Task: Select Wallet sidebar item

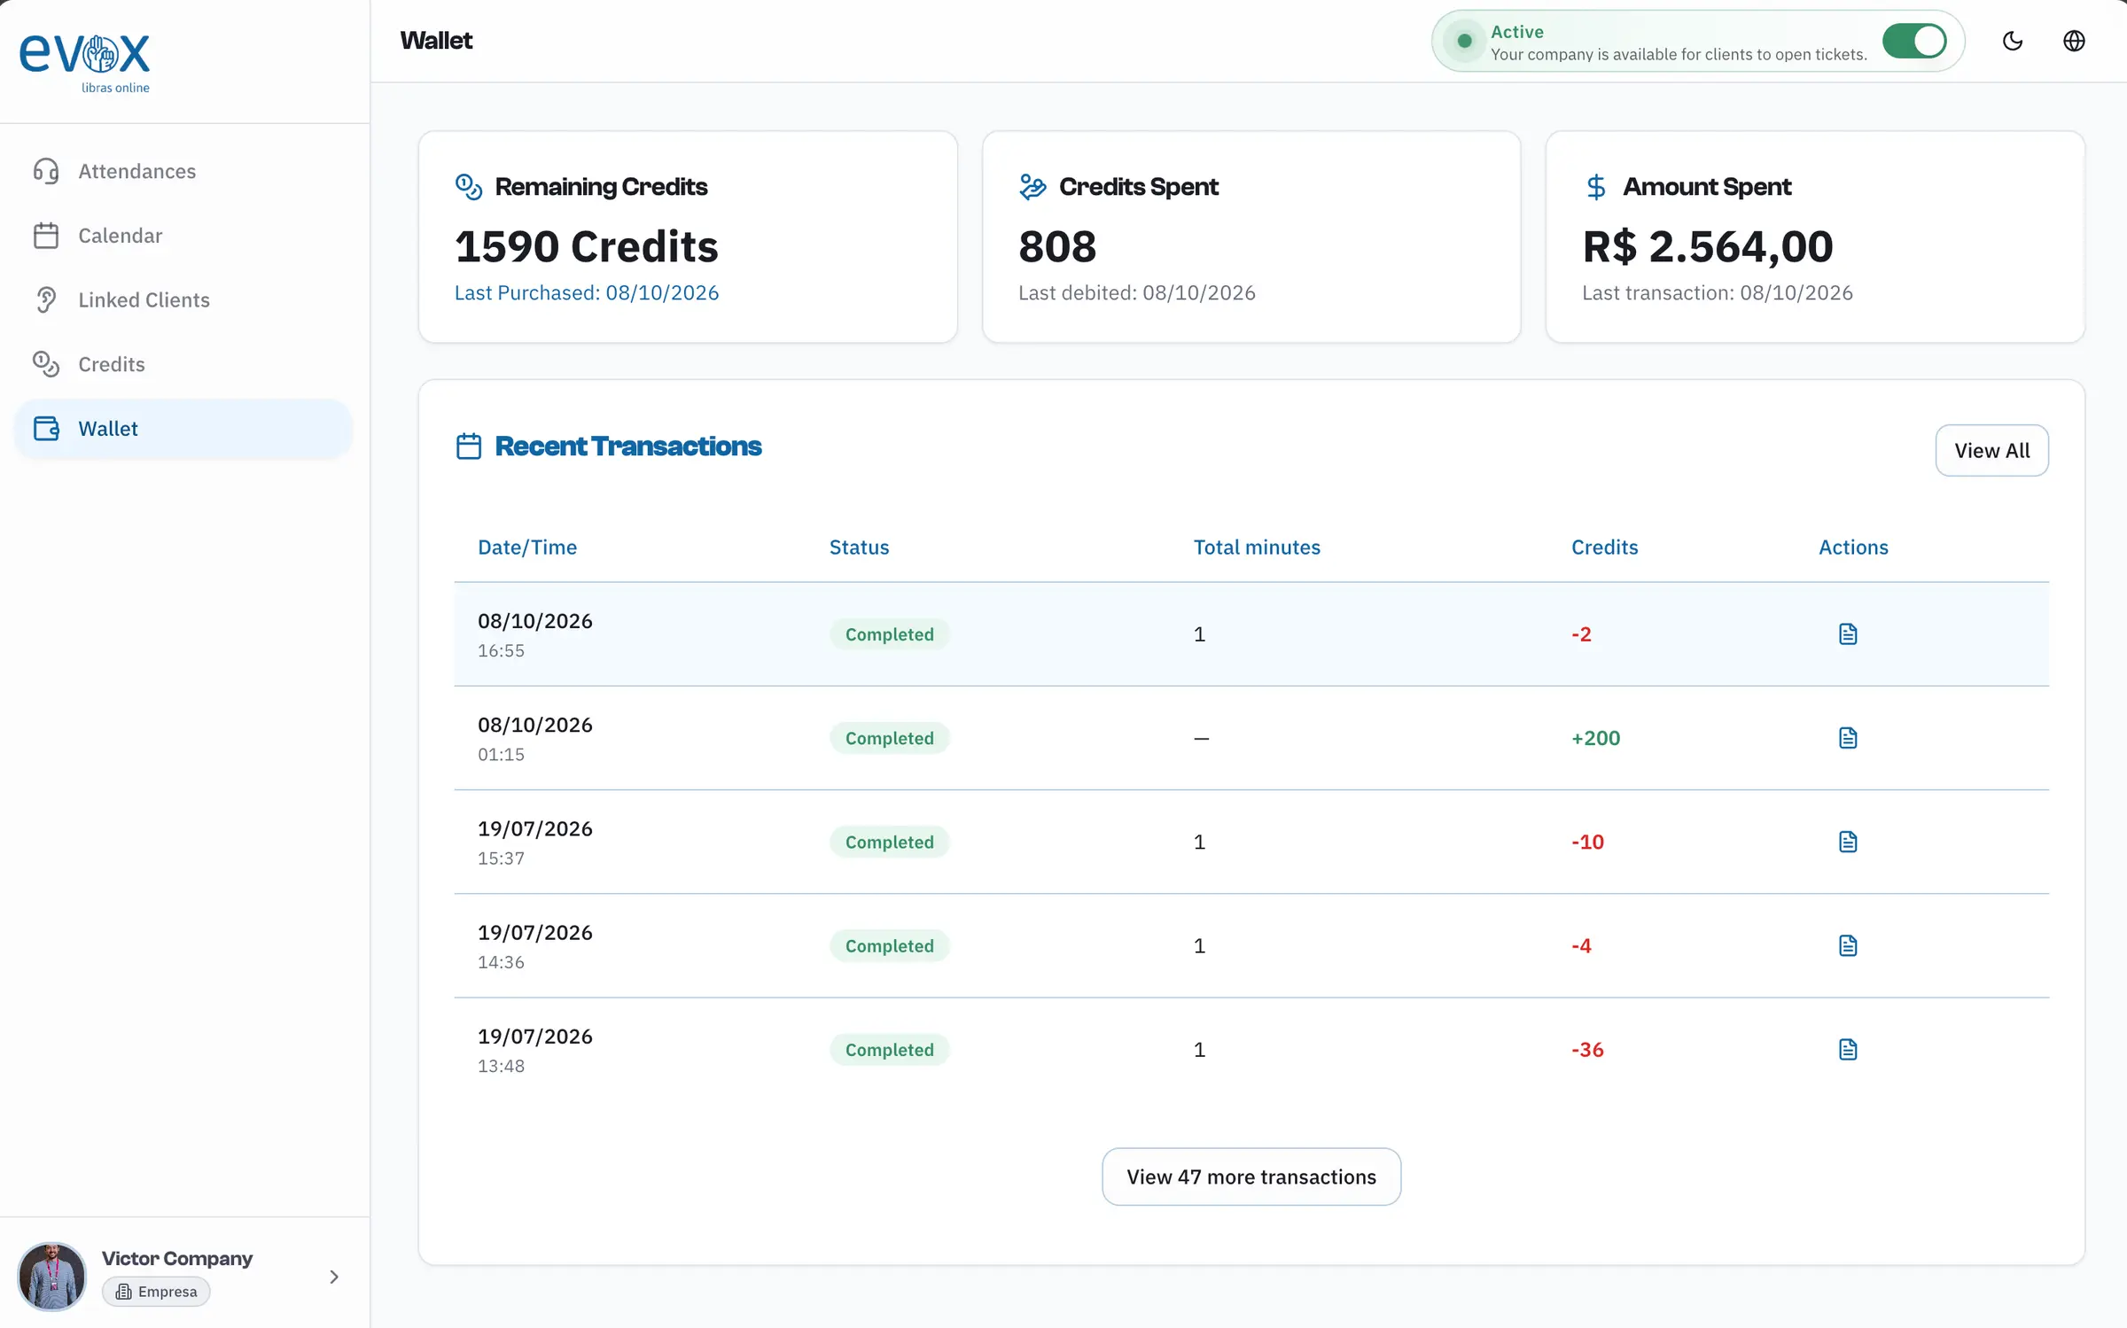Action: click(183, 429)
